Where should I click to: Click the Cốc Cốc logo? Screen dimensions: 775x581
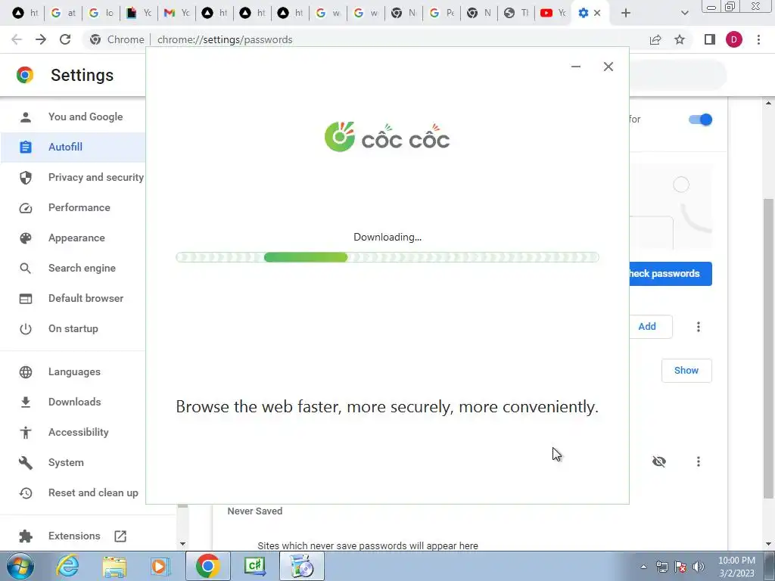[x=387, y=137]
